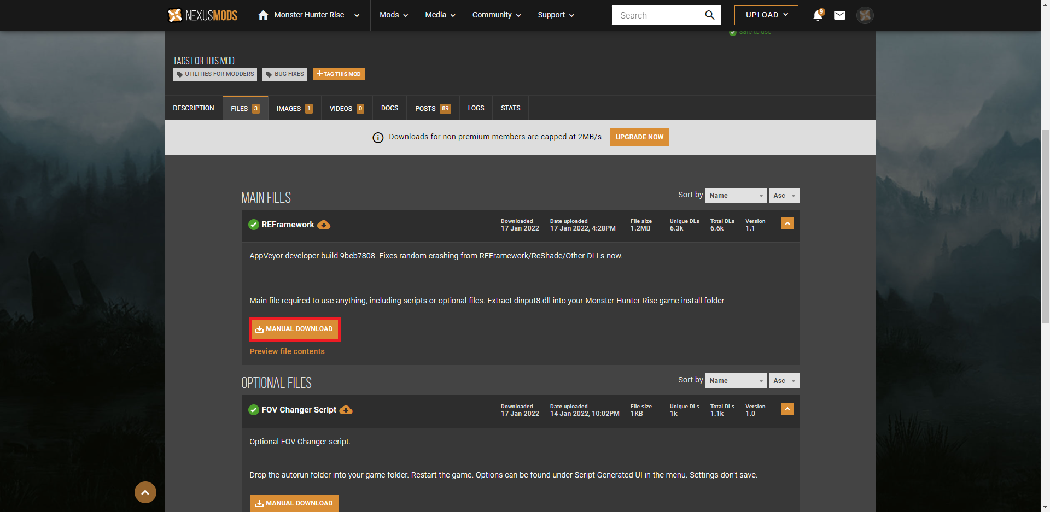Switch to the Description tab
This screenshot has height=512, width=1050.
tap(194, 108)
